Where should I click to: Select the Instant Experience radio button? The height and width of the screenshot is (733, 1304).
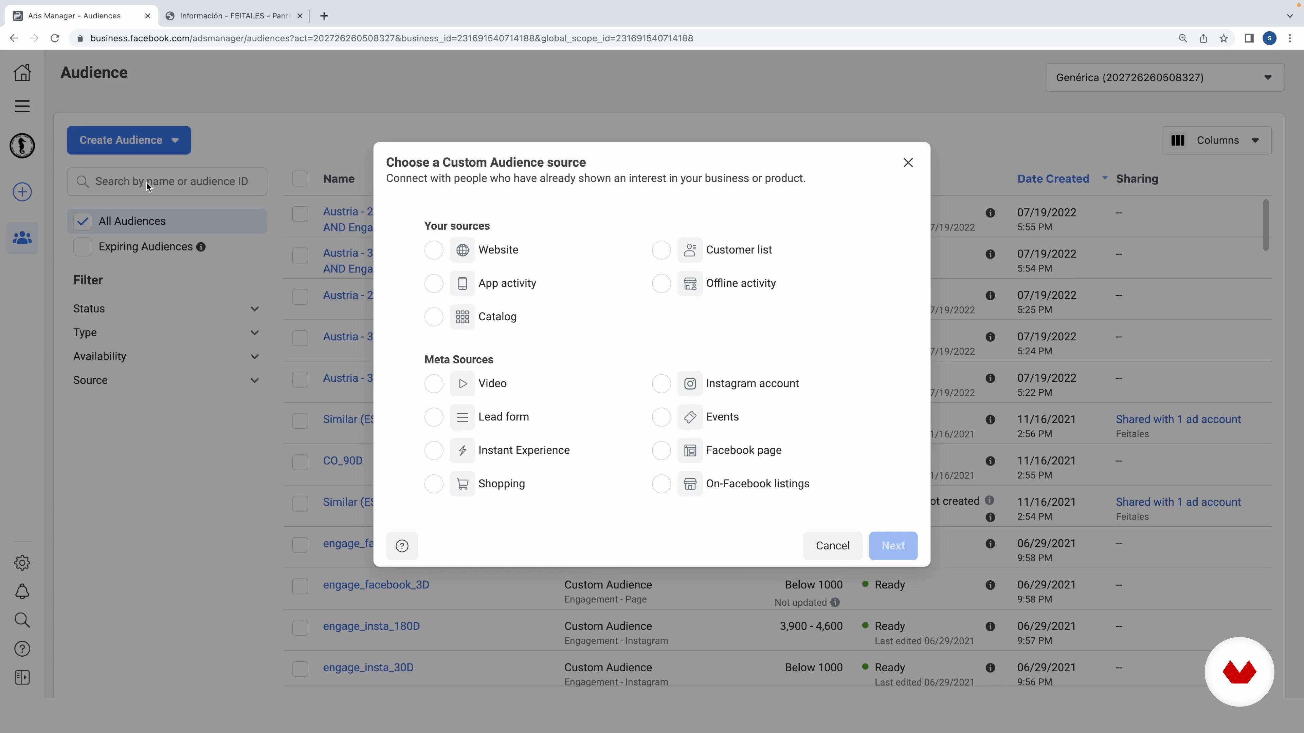pos(434,450)
